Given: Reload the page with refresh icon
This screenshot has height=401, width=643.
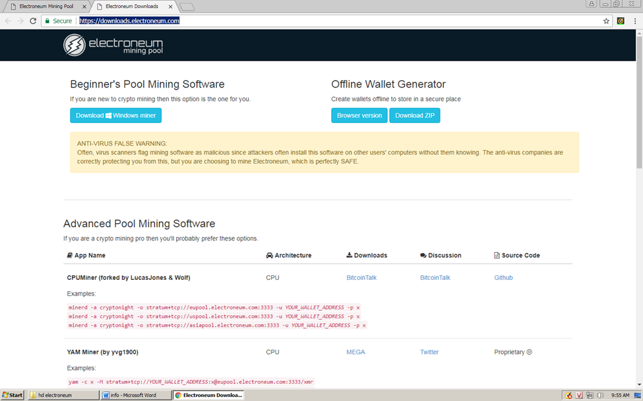Looking at the screenshot, I should coord(33,21).
